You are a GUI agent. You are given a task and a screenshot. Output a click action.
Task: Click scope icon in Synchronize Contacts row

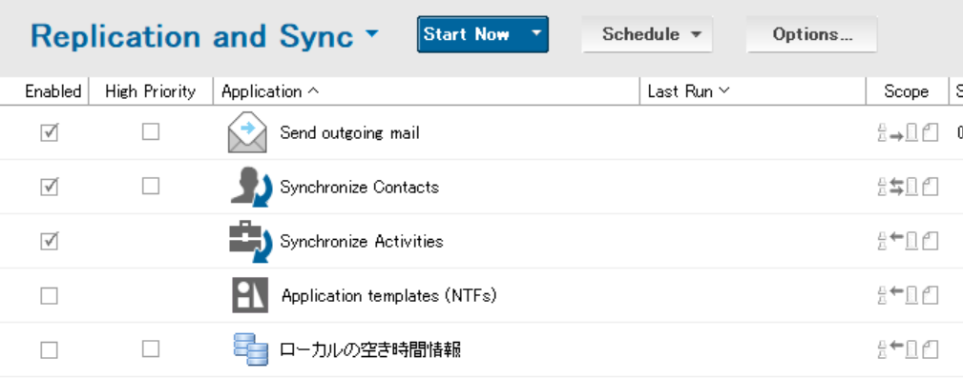(908, 187)
